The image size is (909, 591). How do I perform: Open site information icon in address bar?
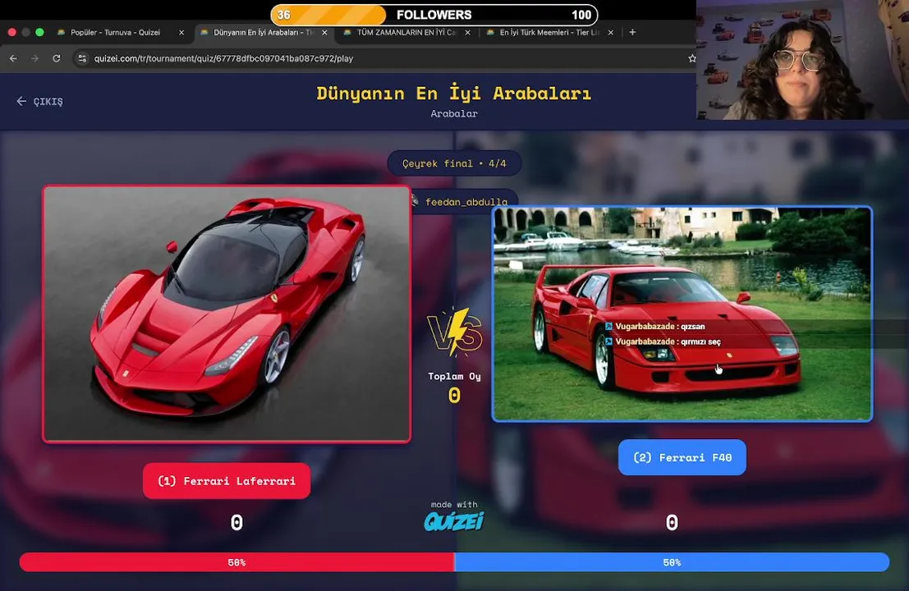82,58
